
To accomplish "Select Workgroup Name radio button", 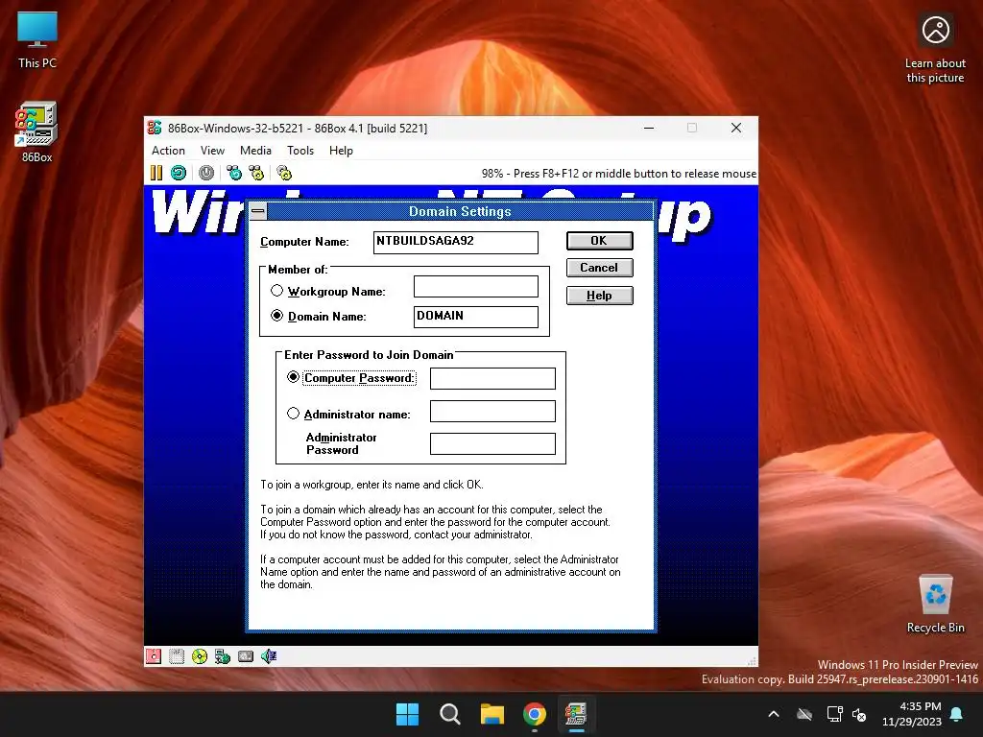I will coord(276,291).
